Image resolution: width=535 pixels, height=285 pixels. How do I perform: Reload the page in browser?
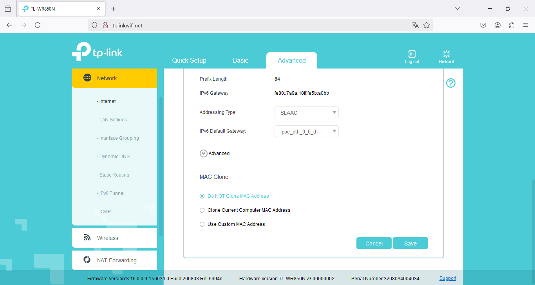click(x=38, y=25)
